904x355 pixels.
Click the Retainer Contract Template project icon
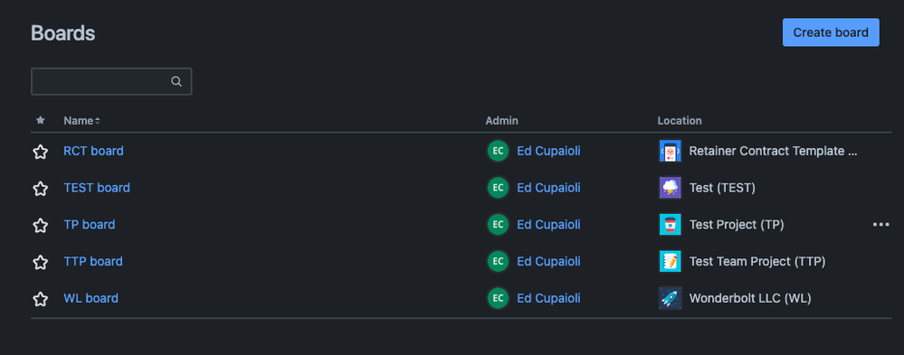point(670,151)
